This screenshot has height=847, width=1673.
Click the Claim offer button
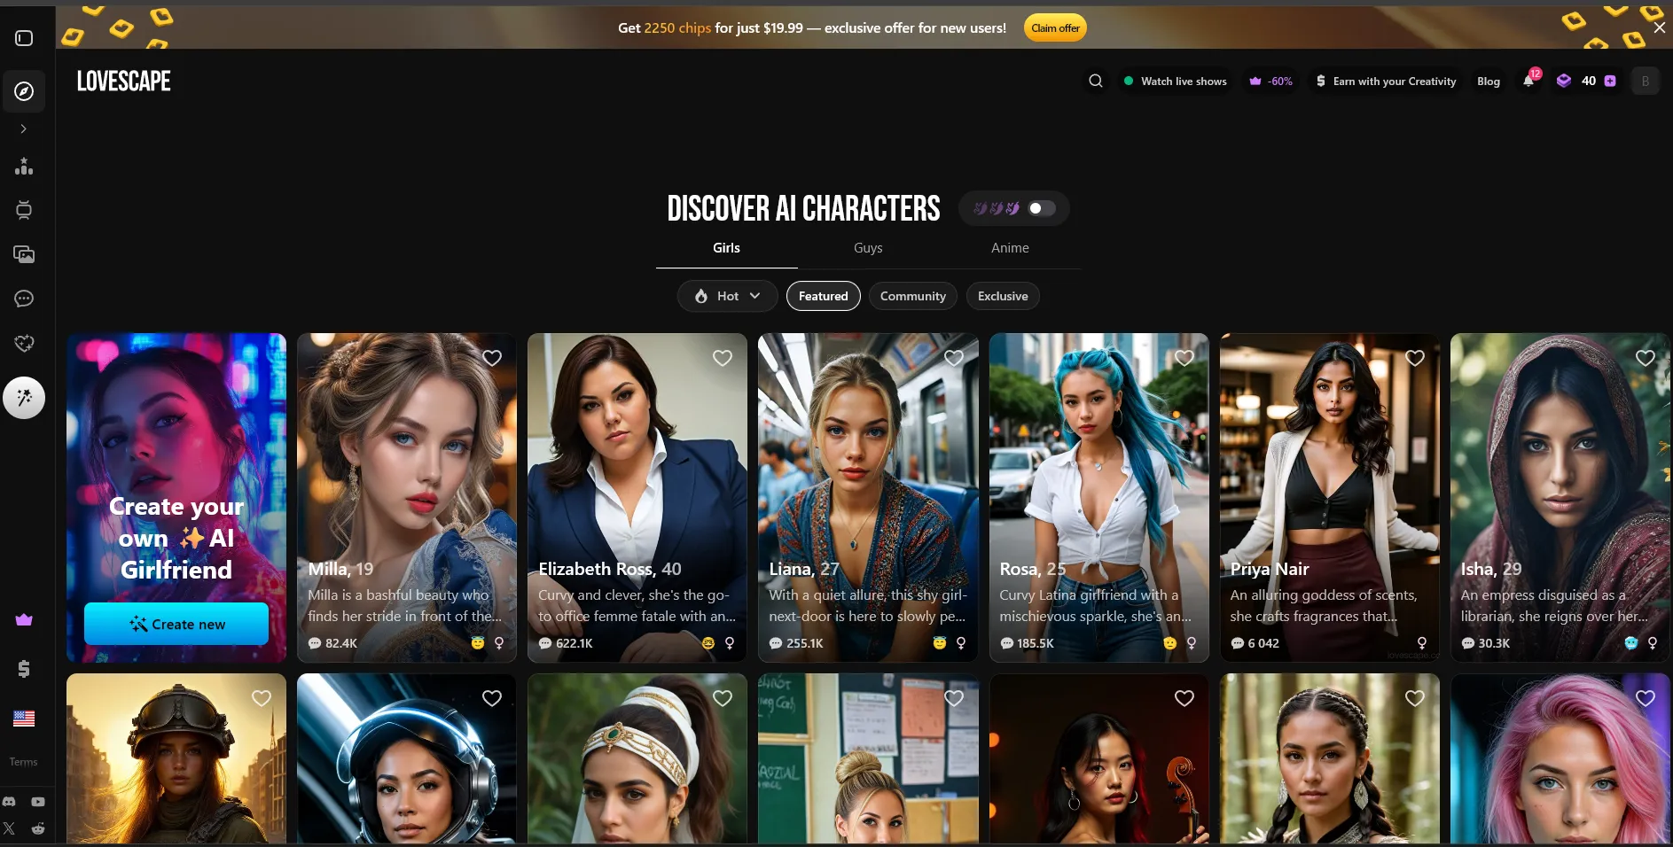[1055, 27]
